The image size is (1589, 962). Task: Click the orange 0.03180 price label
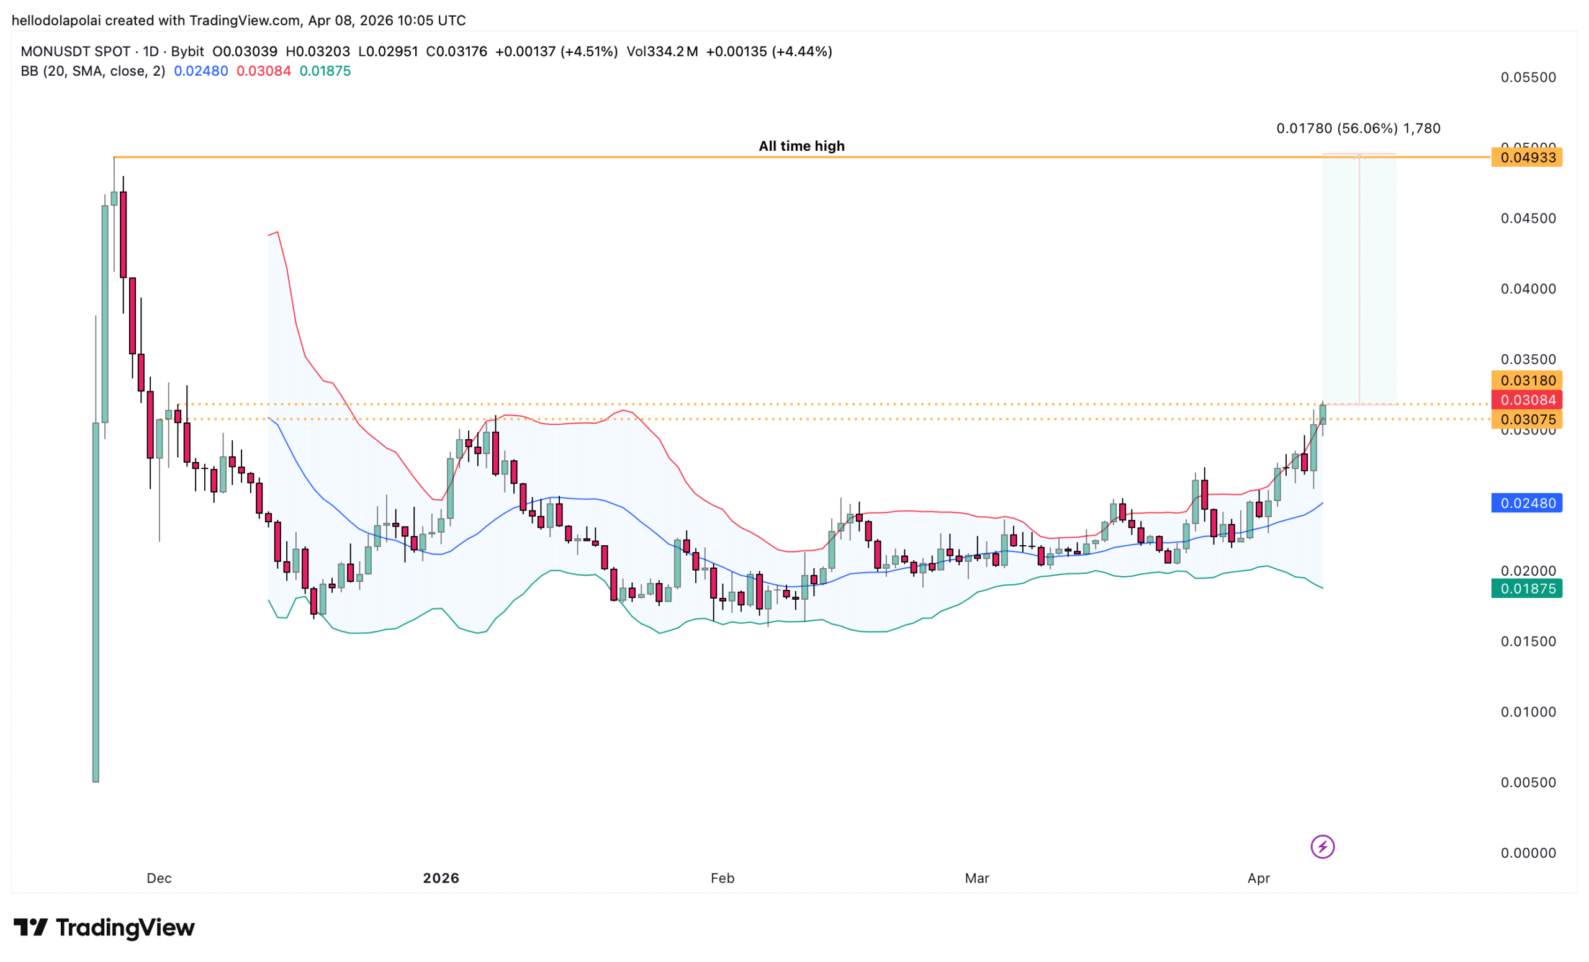(1526, 380)
